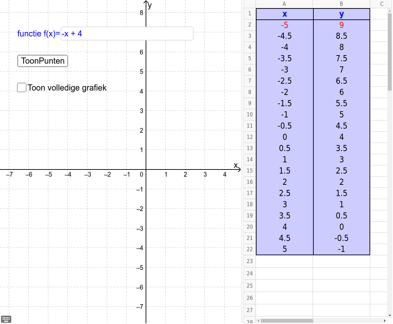
Task: Select the red cell with value 9
Action: [x=341, y=25]
